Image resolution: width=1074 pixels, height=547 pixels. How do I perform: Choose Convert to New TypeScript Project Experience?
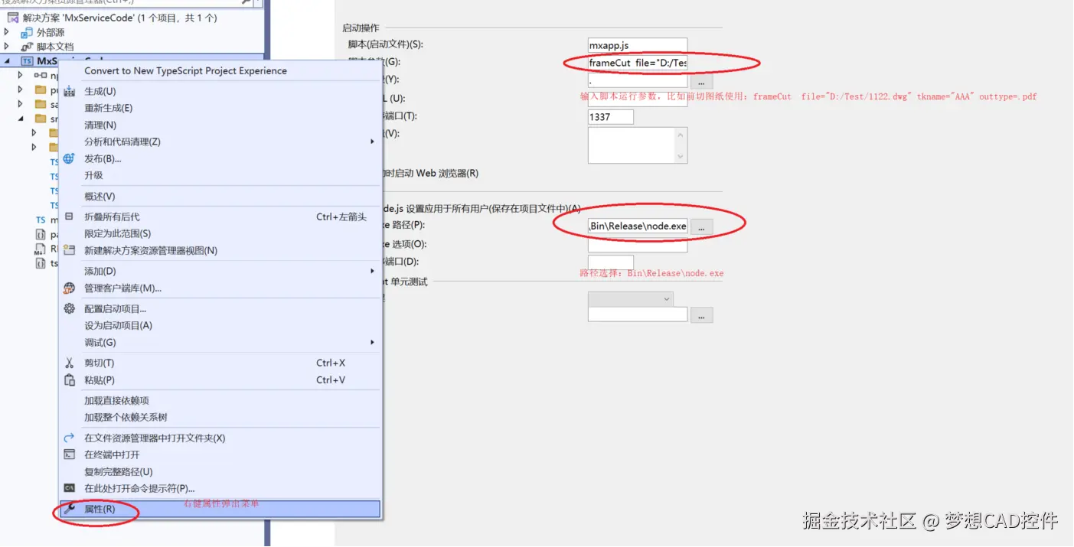point(185,71)
